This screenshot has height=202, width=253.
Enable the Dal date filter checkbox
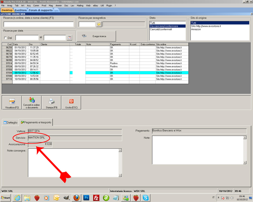(x=5, y=38)
